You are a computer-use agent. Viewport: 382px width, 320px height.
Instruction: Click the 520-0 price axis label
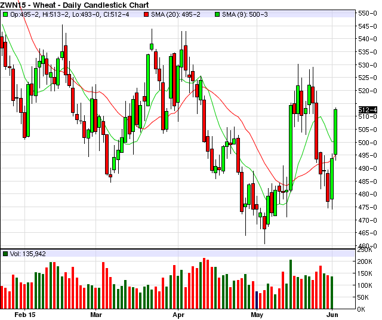pyautogui.click(x=368, y=91)
